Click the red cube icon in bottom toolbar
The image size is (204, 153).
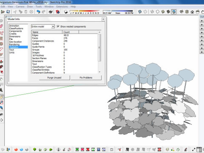click(x=16, y=150)
